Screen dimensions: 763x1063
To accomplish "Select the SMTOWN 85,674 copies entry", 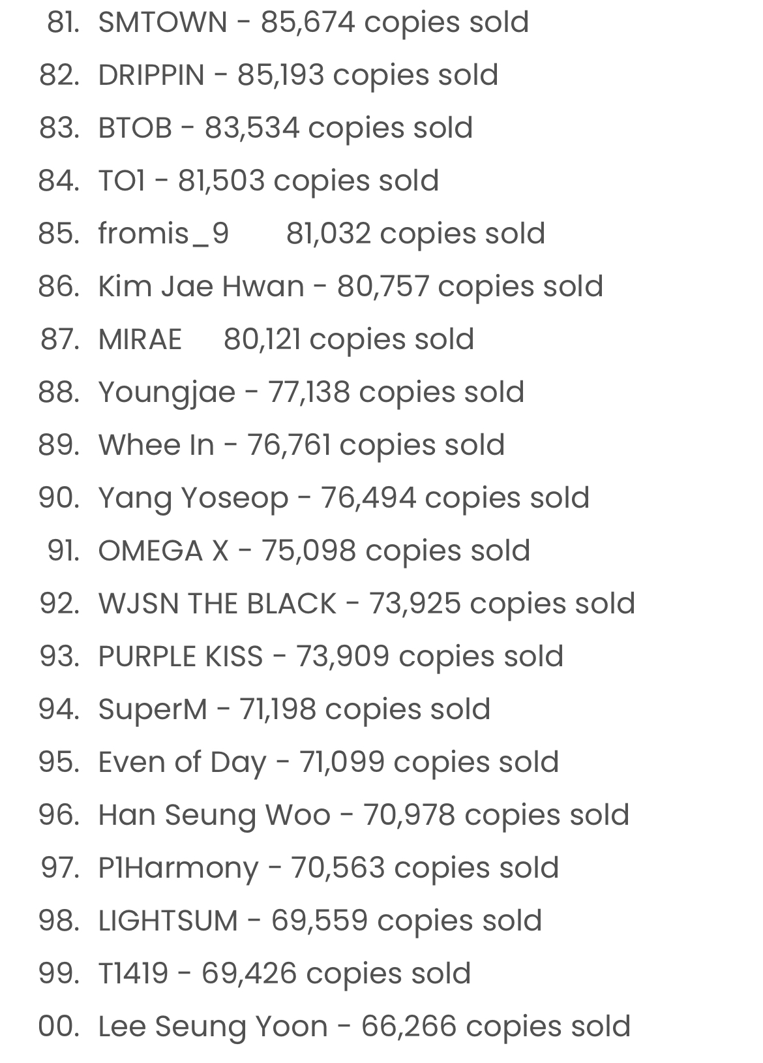I will [x=288, y=22].
